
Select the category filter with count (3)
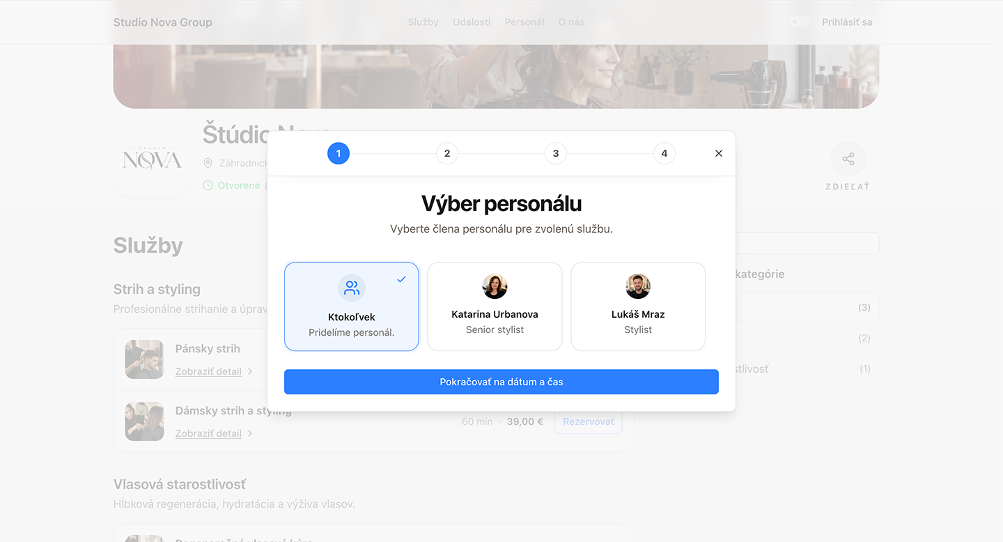click(807, 307)
